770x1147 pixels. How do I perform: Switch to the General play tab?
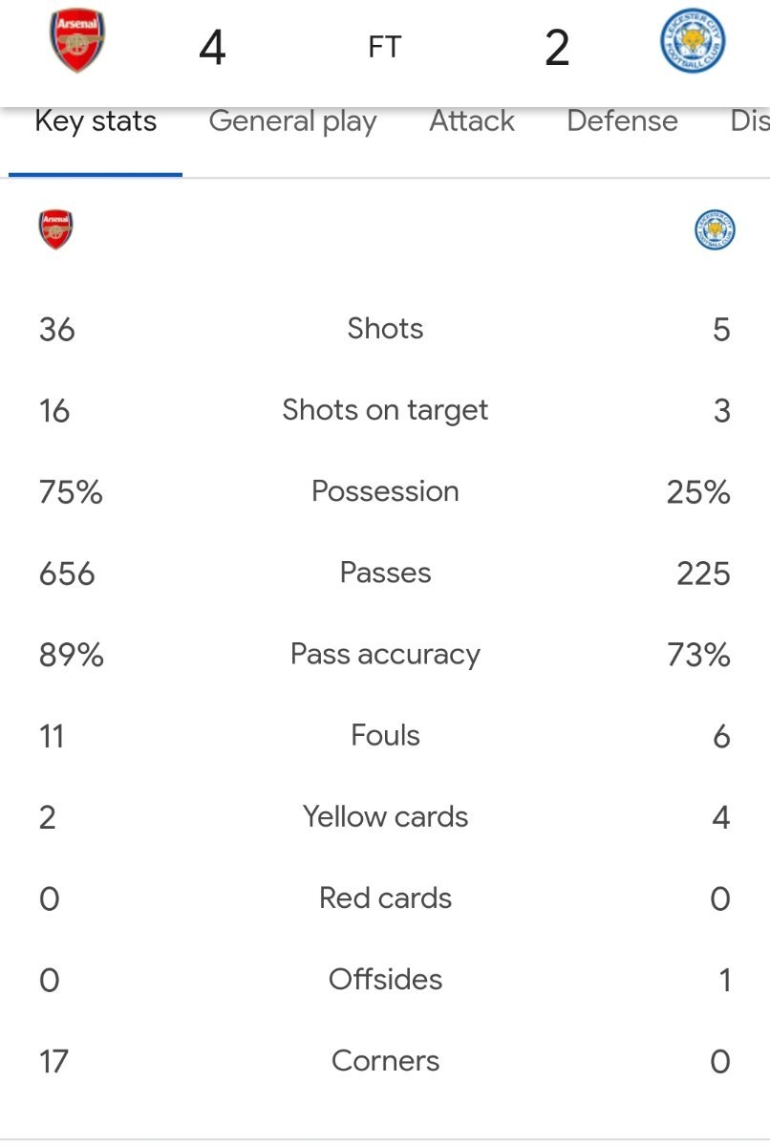click(x=292, y=121)
